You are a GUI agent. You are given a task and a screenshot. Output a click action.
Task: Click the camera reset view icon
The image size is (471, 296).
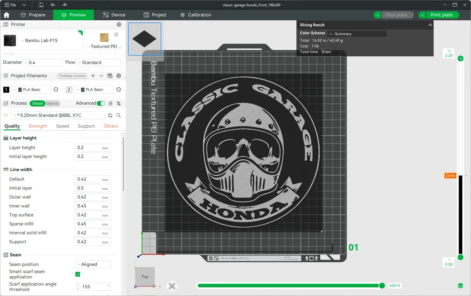pyautogui.click(x=172, y=286)
